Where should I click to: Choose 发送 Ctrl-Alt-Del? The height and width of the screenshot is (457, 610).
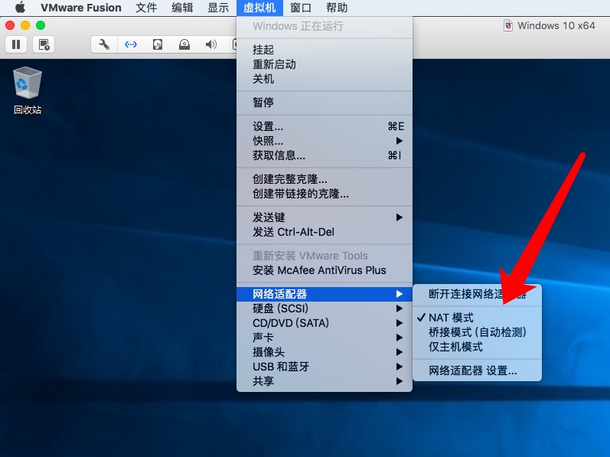[325, 232]
